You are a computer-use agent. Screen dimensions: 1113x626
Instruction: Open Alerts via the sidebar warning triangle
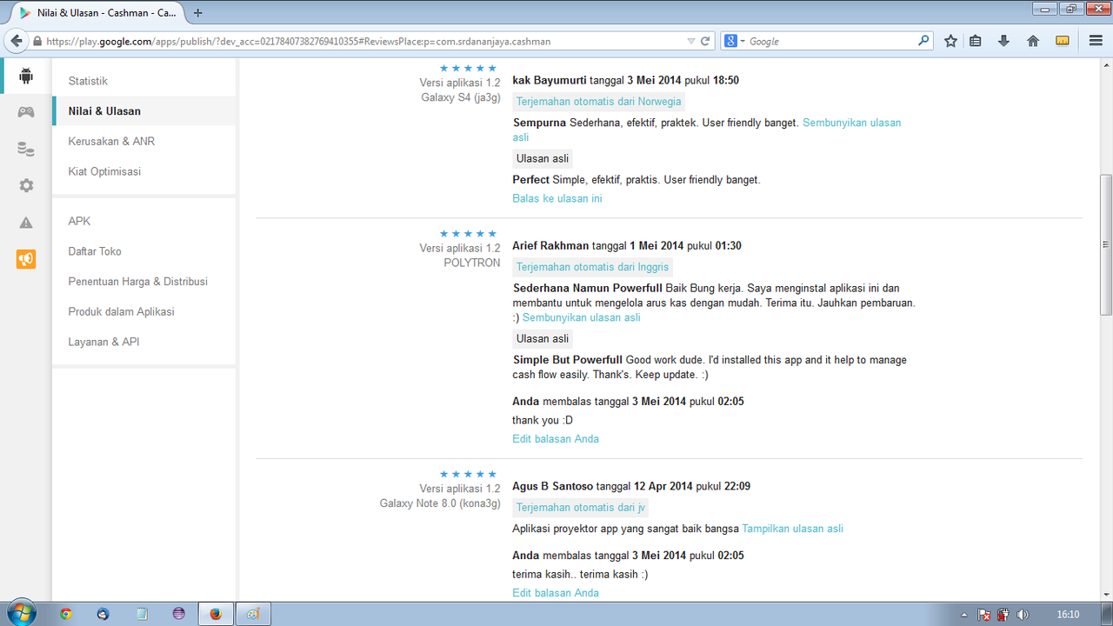click(26, 223)
